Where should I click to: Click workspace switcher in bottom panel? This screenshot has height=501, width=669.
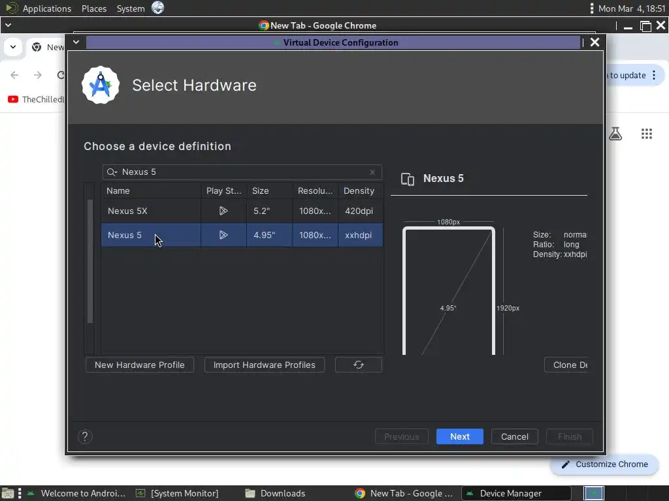[x=593, y=493]
